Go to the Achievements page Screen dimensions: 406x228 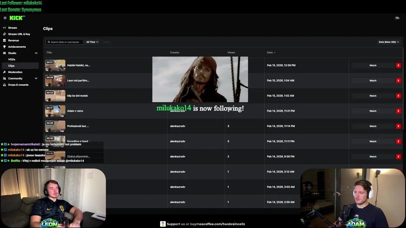pos(17,47)
